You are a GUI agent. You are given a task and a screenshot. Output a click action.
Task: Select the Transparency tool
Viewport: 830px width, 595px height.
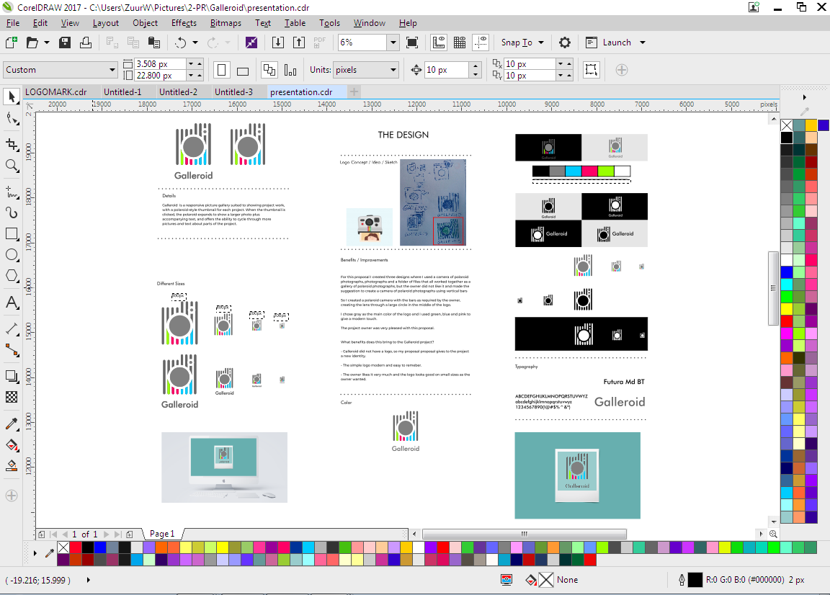(x=12, y=397)
